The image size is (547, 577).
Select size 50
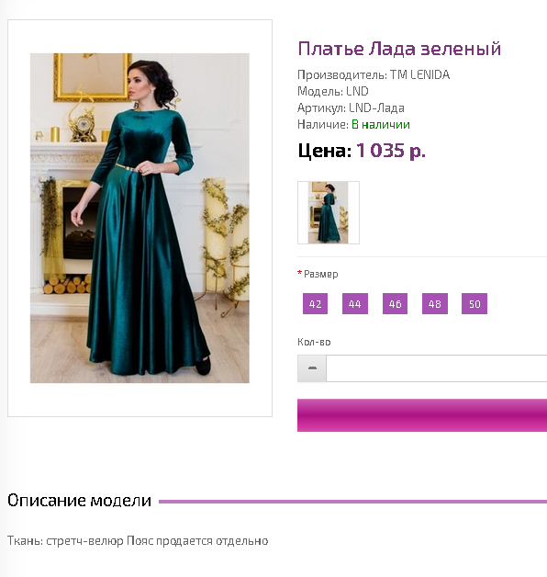tap(474, 303)
